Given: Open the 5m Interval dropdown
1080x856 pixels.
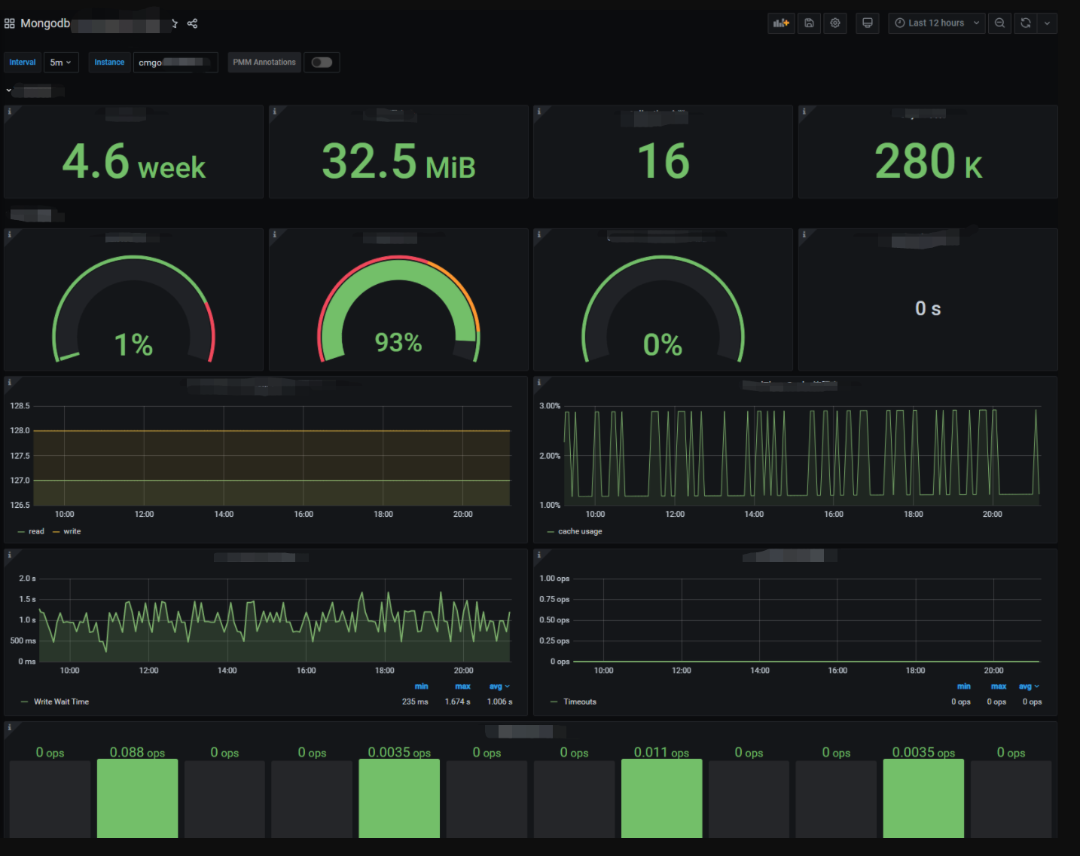Looking at the screenshot, I should pos(60,63).
